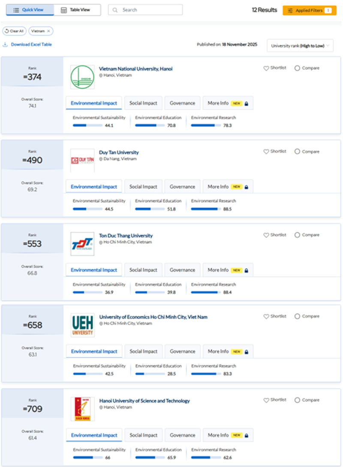Click the heart Shortlist icon for Duy Tan University
This screenshot has width=343, height=467.
(266, 152)
